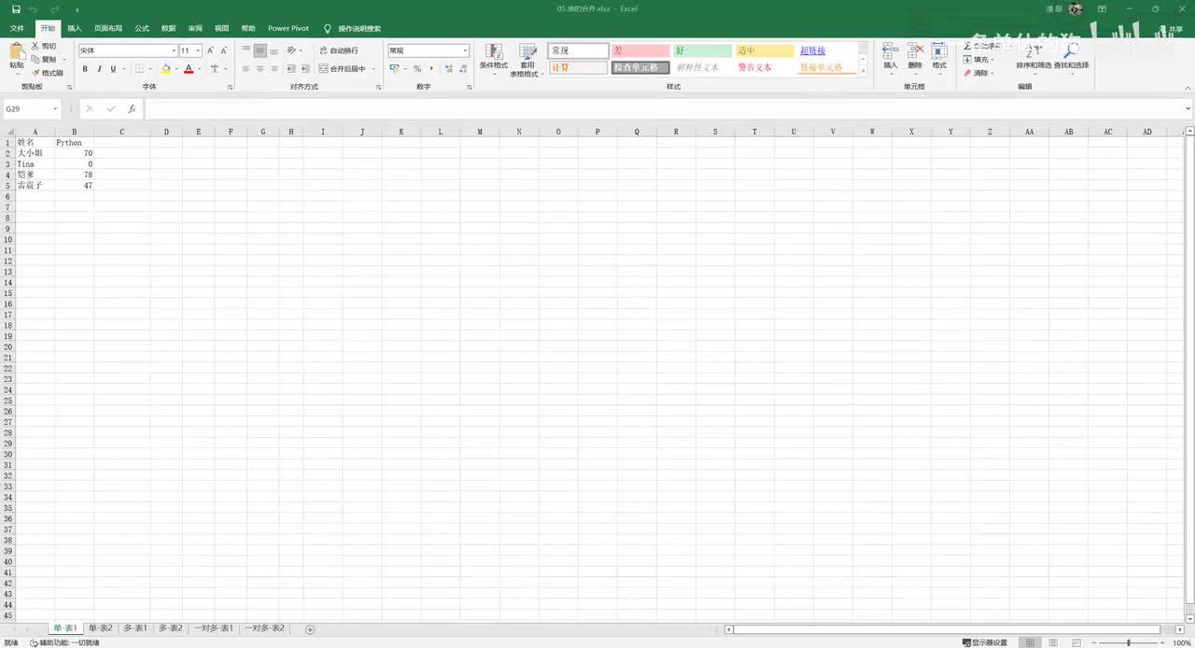This screenshot has height=648, width=1195.
Task: Apply red font color A
Action: click(189, 69)
